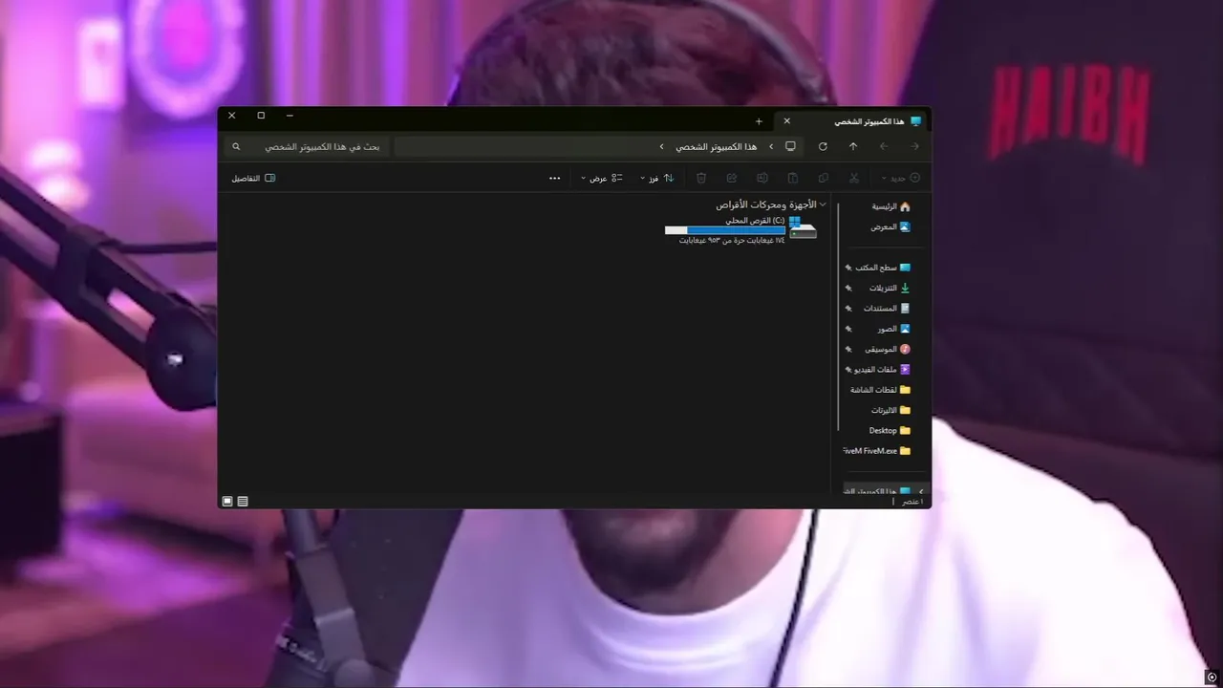Click the sidebar vertical scrollbar

point(838,315)
